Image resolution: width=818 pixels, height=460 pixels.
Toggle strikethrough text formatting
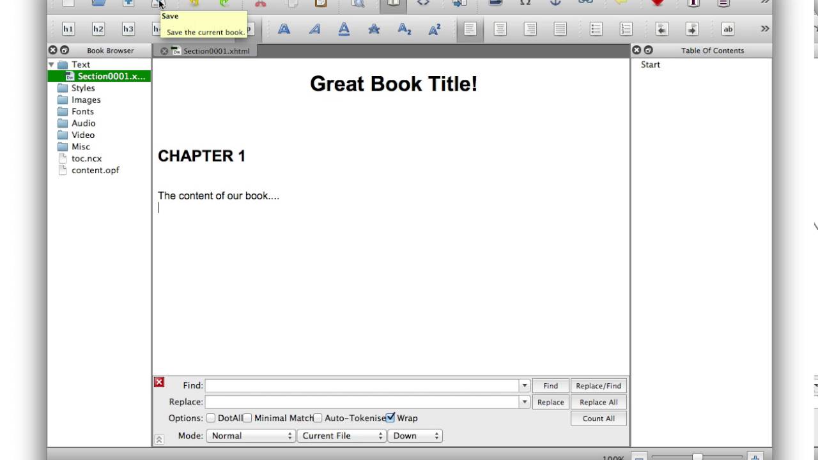pos(374,29)
